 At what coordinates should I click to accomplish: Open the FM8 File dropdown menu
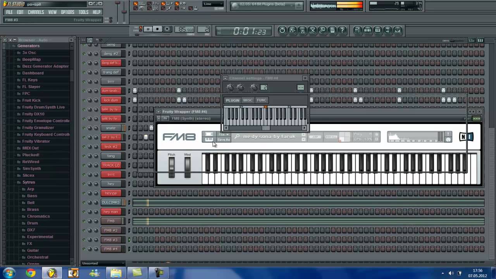click(223, 134)
